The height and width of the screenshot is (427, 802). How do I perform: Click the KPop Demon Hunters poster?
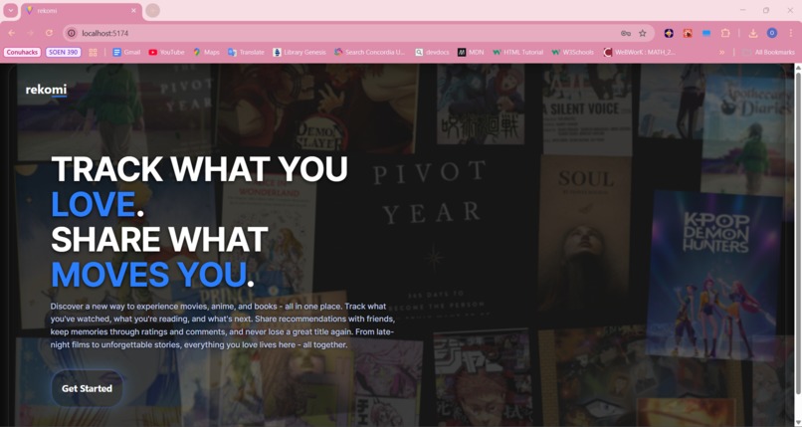pos(716,276)
